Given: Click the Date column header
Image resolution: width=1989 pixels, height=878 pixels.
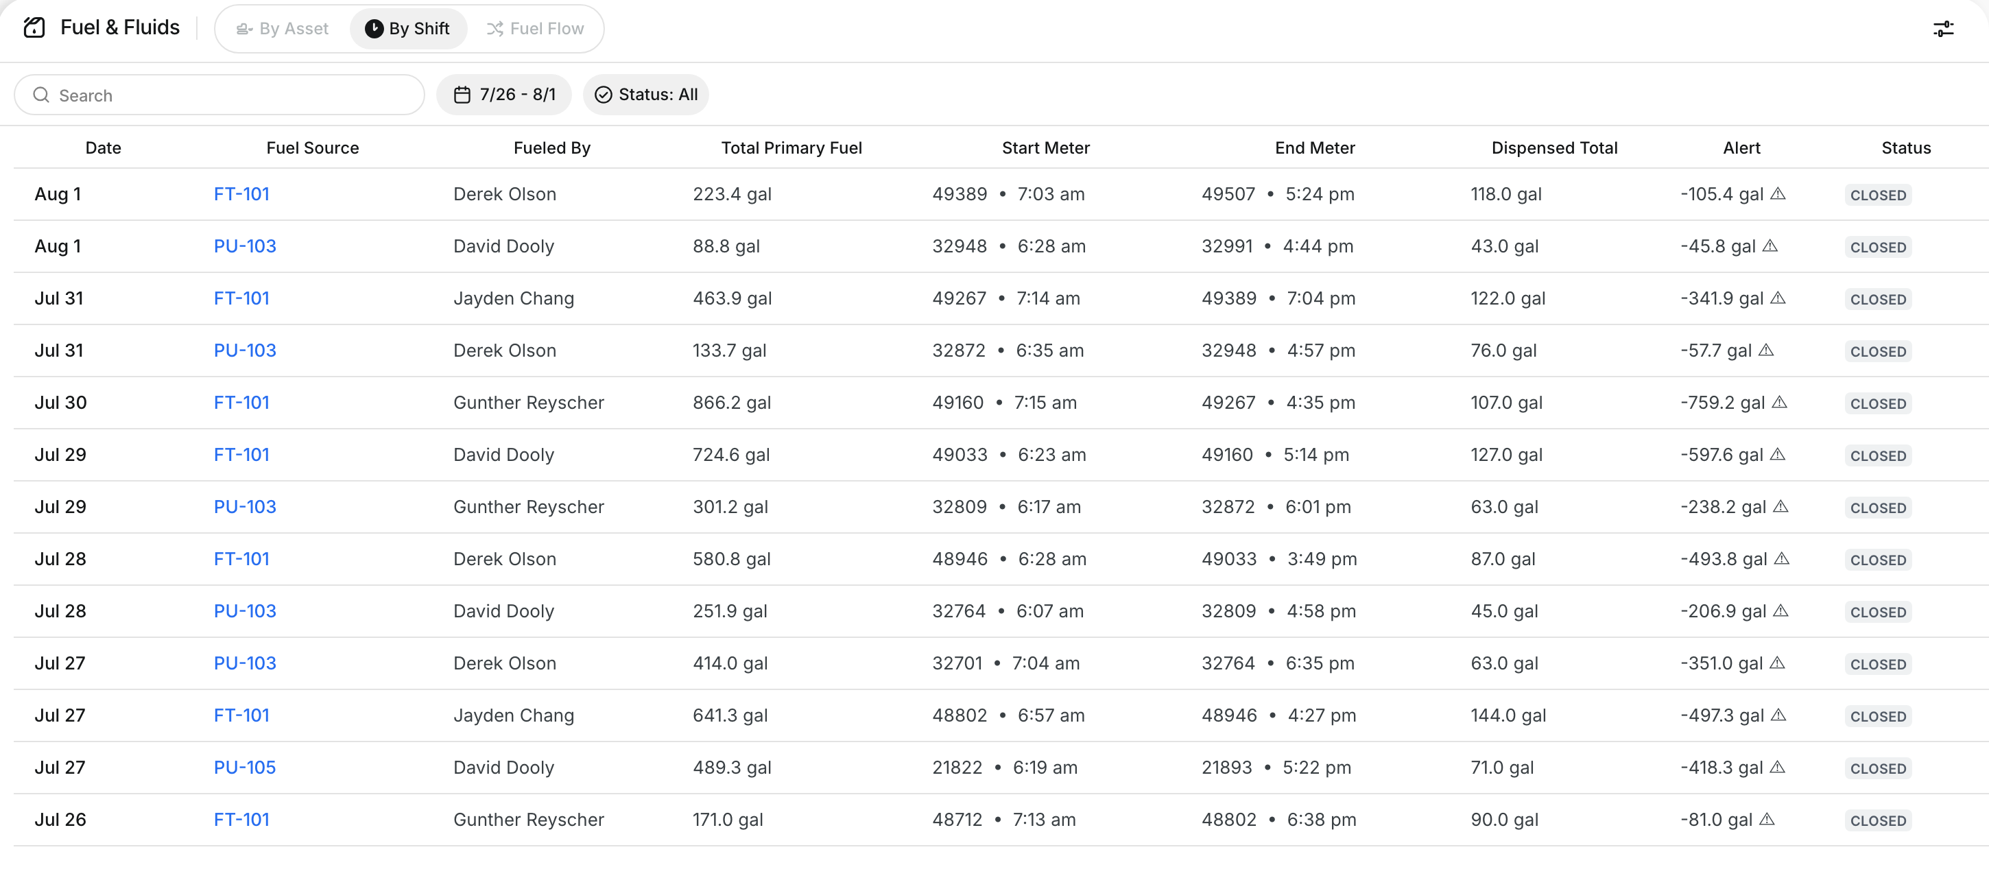Looking at the screenshot, I should [x=104, y=147].
